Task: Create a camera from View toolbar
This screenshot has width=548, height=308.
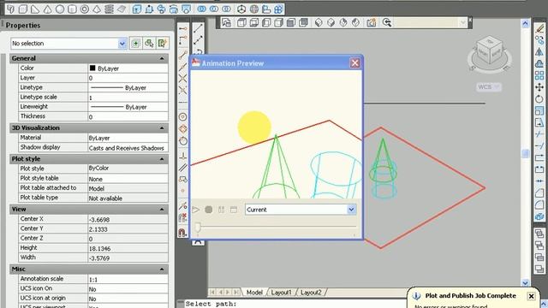Action: [371, 23]
